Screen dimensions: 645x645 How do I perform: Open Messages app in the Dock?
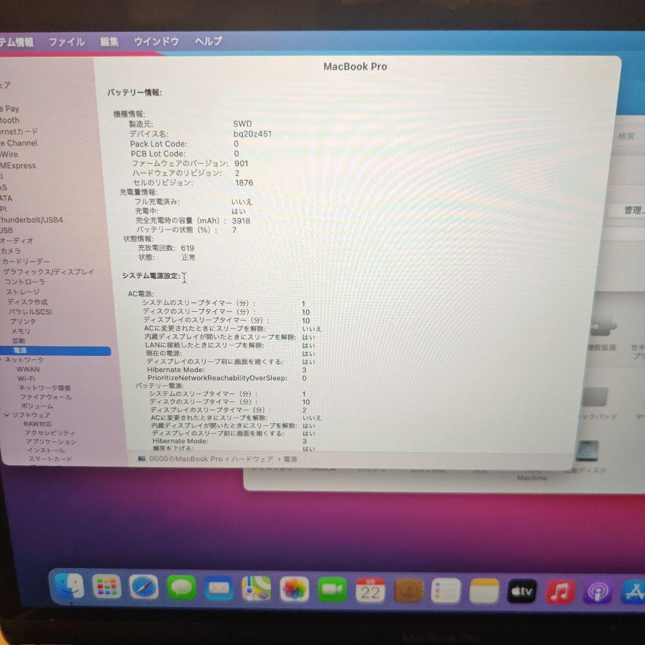click(182, 588)
